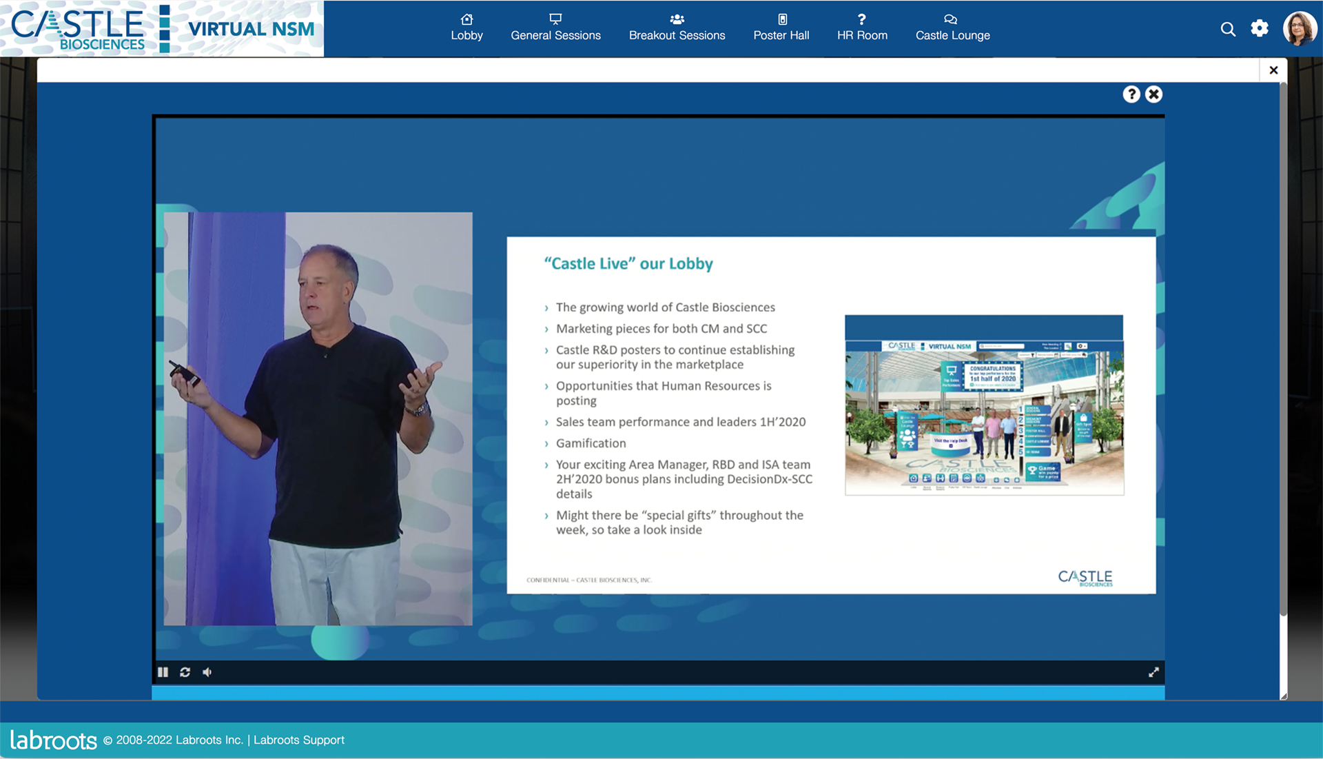Open the user profile avatar
This screenshot has width=1323, height=759.
[x=1300, y=29]
